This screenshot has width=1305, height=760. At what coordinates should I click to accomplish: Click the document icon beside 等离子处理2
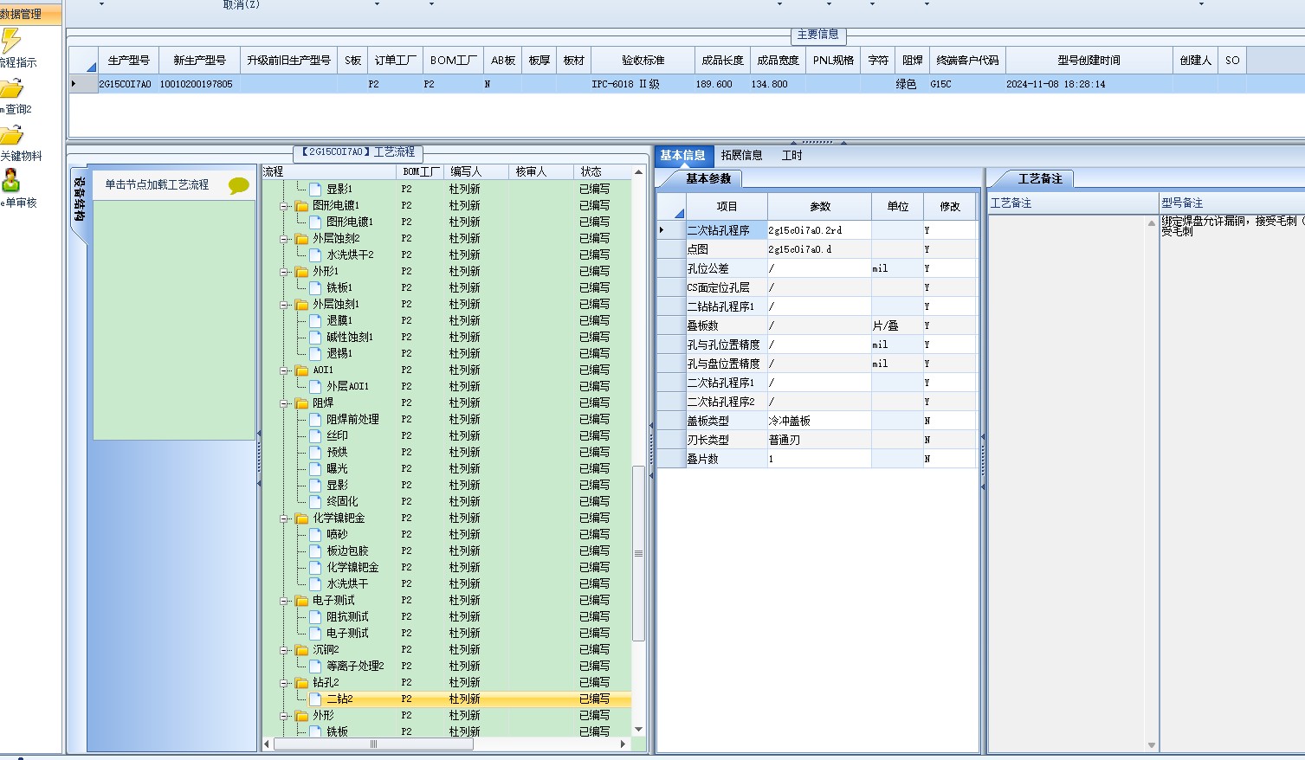(316, 666)
